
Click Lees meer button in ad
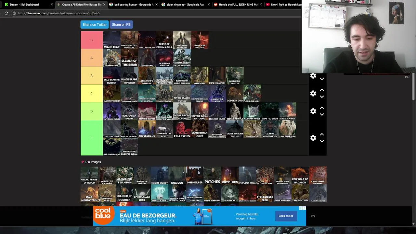[286, 216]
